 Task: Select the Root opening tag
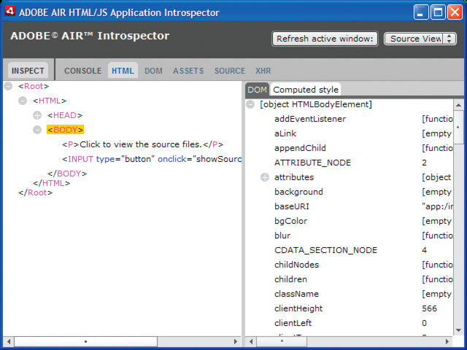click(34, 86)
